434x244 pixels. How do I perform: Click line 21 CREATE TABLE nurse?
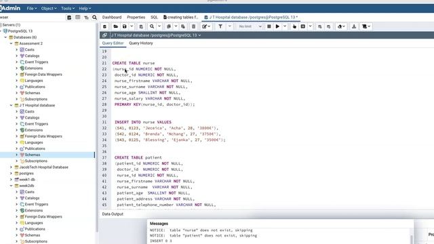(x=134, y=63)
